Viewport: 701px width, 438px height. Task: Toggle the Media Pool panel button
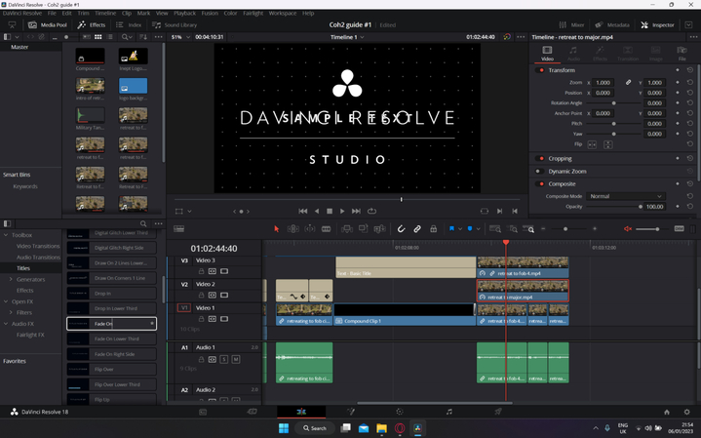pos(48,25)
